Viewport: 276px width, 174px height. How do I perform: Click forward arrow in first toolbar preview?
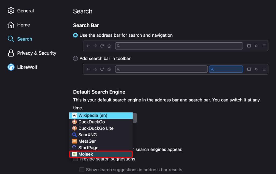tap(95, 46)
